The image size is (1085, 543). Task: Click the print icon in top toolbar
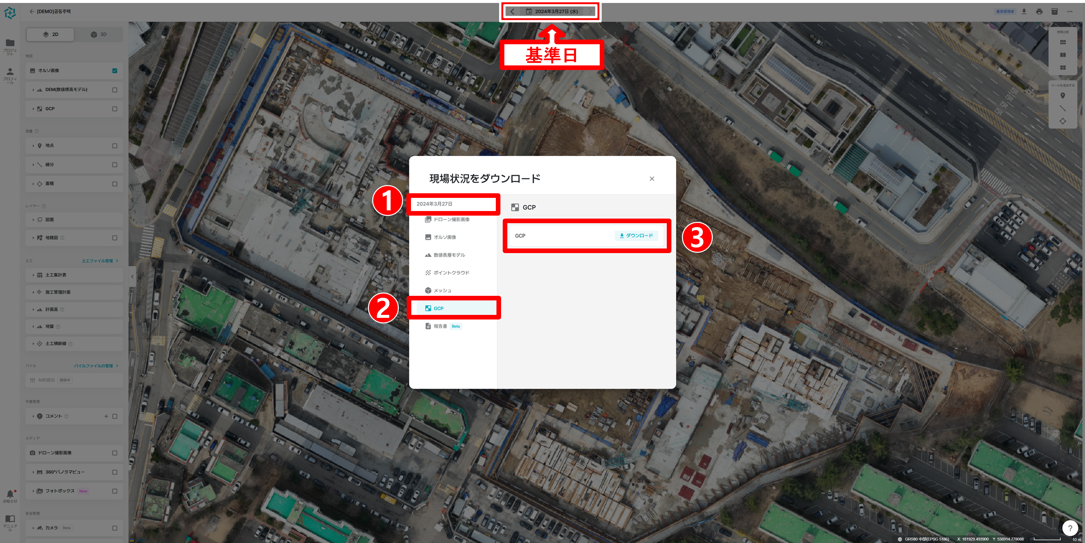click(1039, 12)
